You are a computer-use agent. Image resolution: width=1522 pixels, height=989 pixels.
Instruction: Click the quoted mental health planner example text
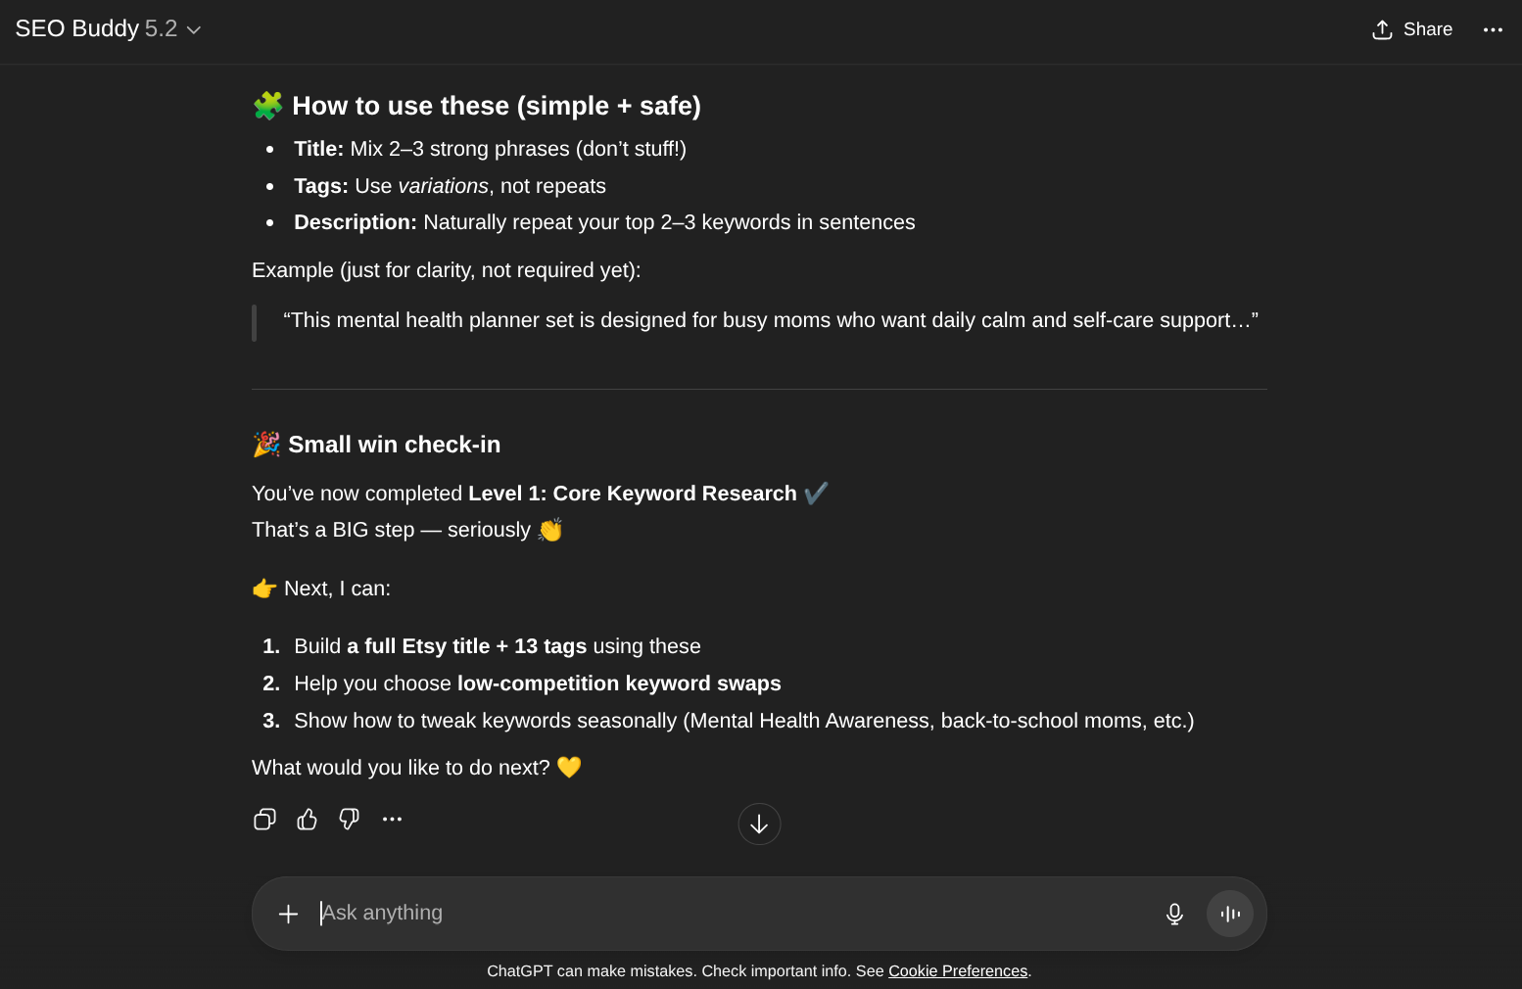tap(770, 321)
